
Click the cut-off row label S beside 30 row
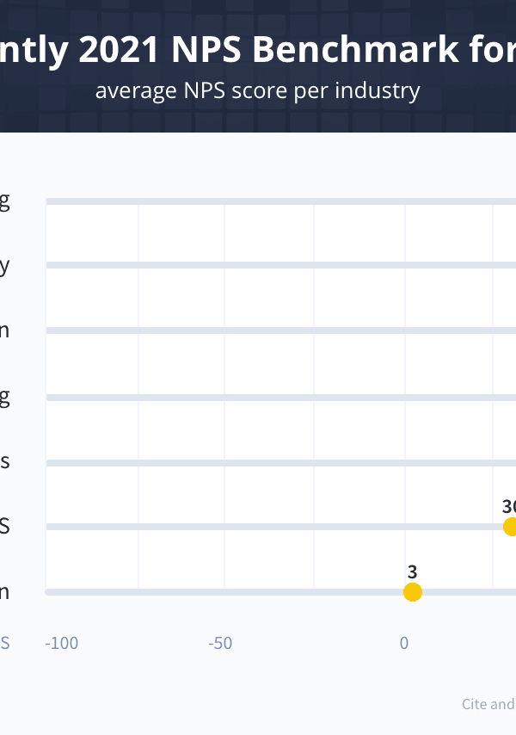tap(4, 527)
